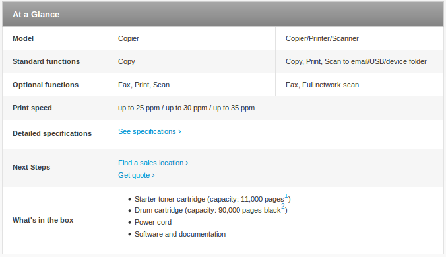Open the Get quote link

pos(137,175)
